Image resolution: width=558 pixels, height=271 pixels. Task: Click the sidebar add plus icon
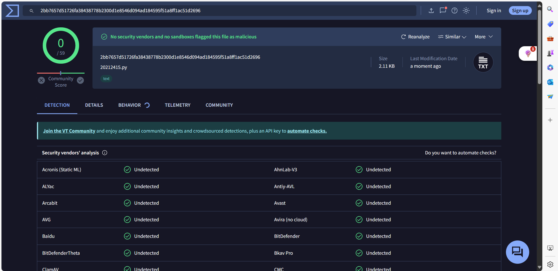(550, 120)
